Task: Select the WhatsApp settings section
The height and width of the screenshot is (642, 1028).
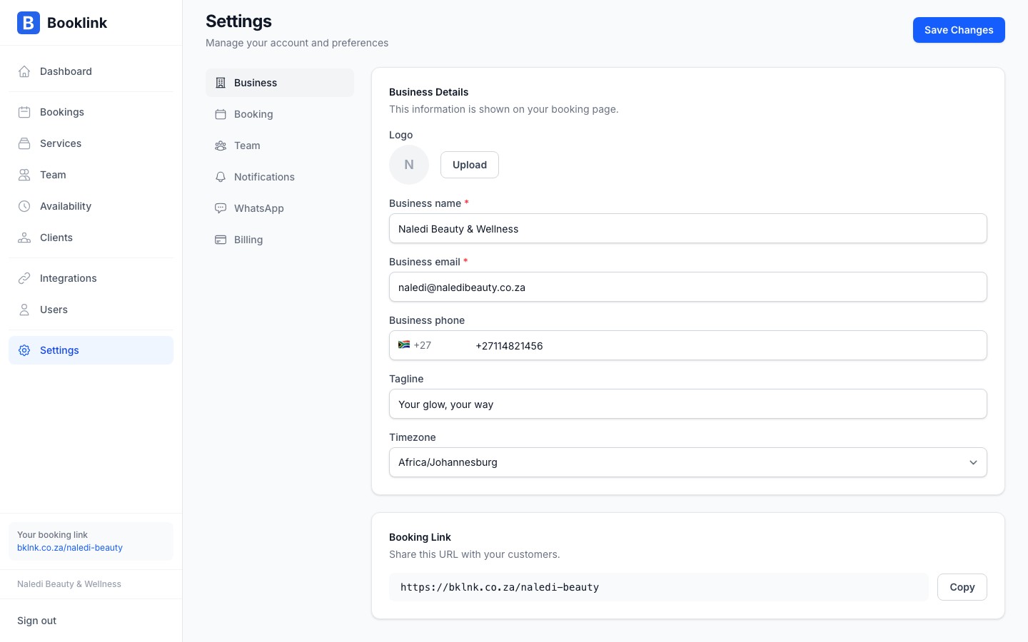Action: (258, 208)
